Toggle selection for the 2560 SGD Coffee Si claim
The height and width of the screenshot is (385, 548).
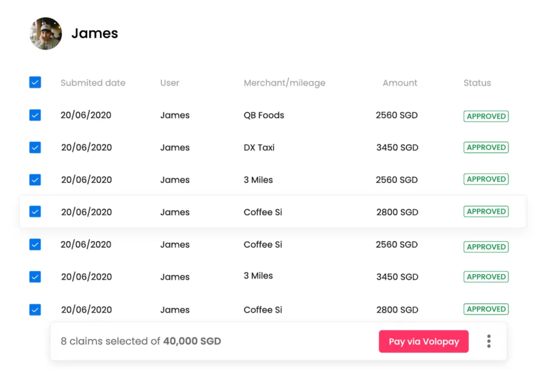tap(35, 245)
